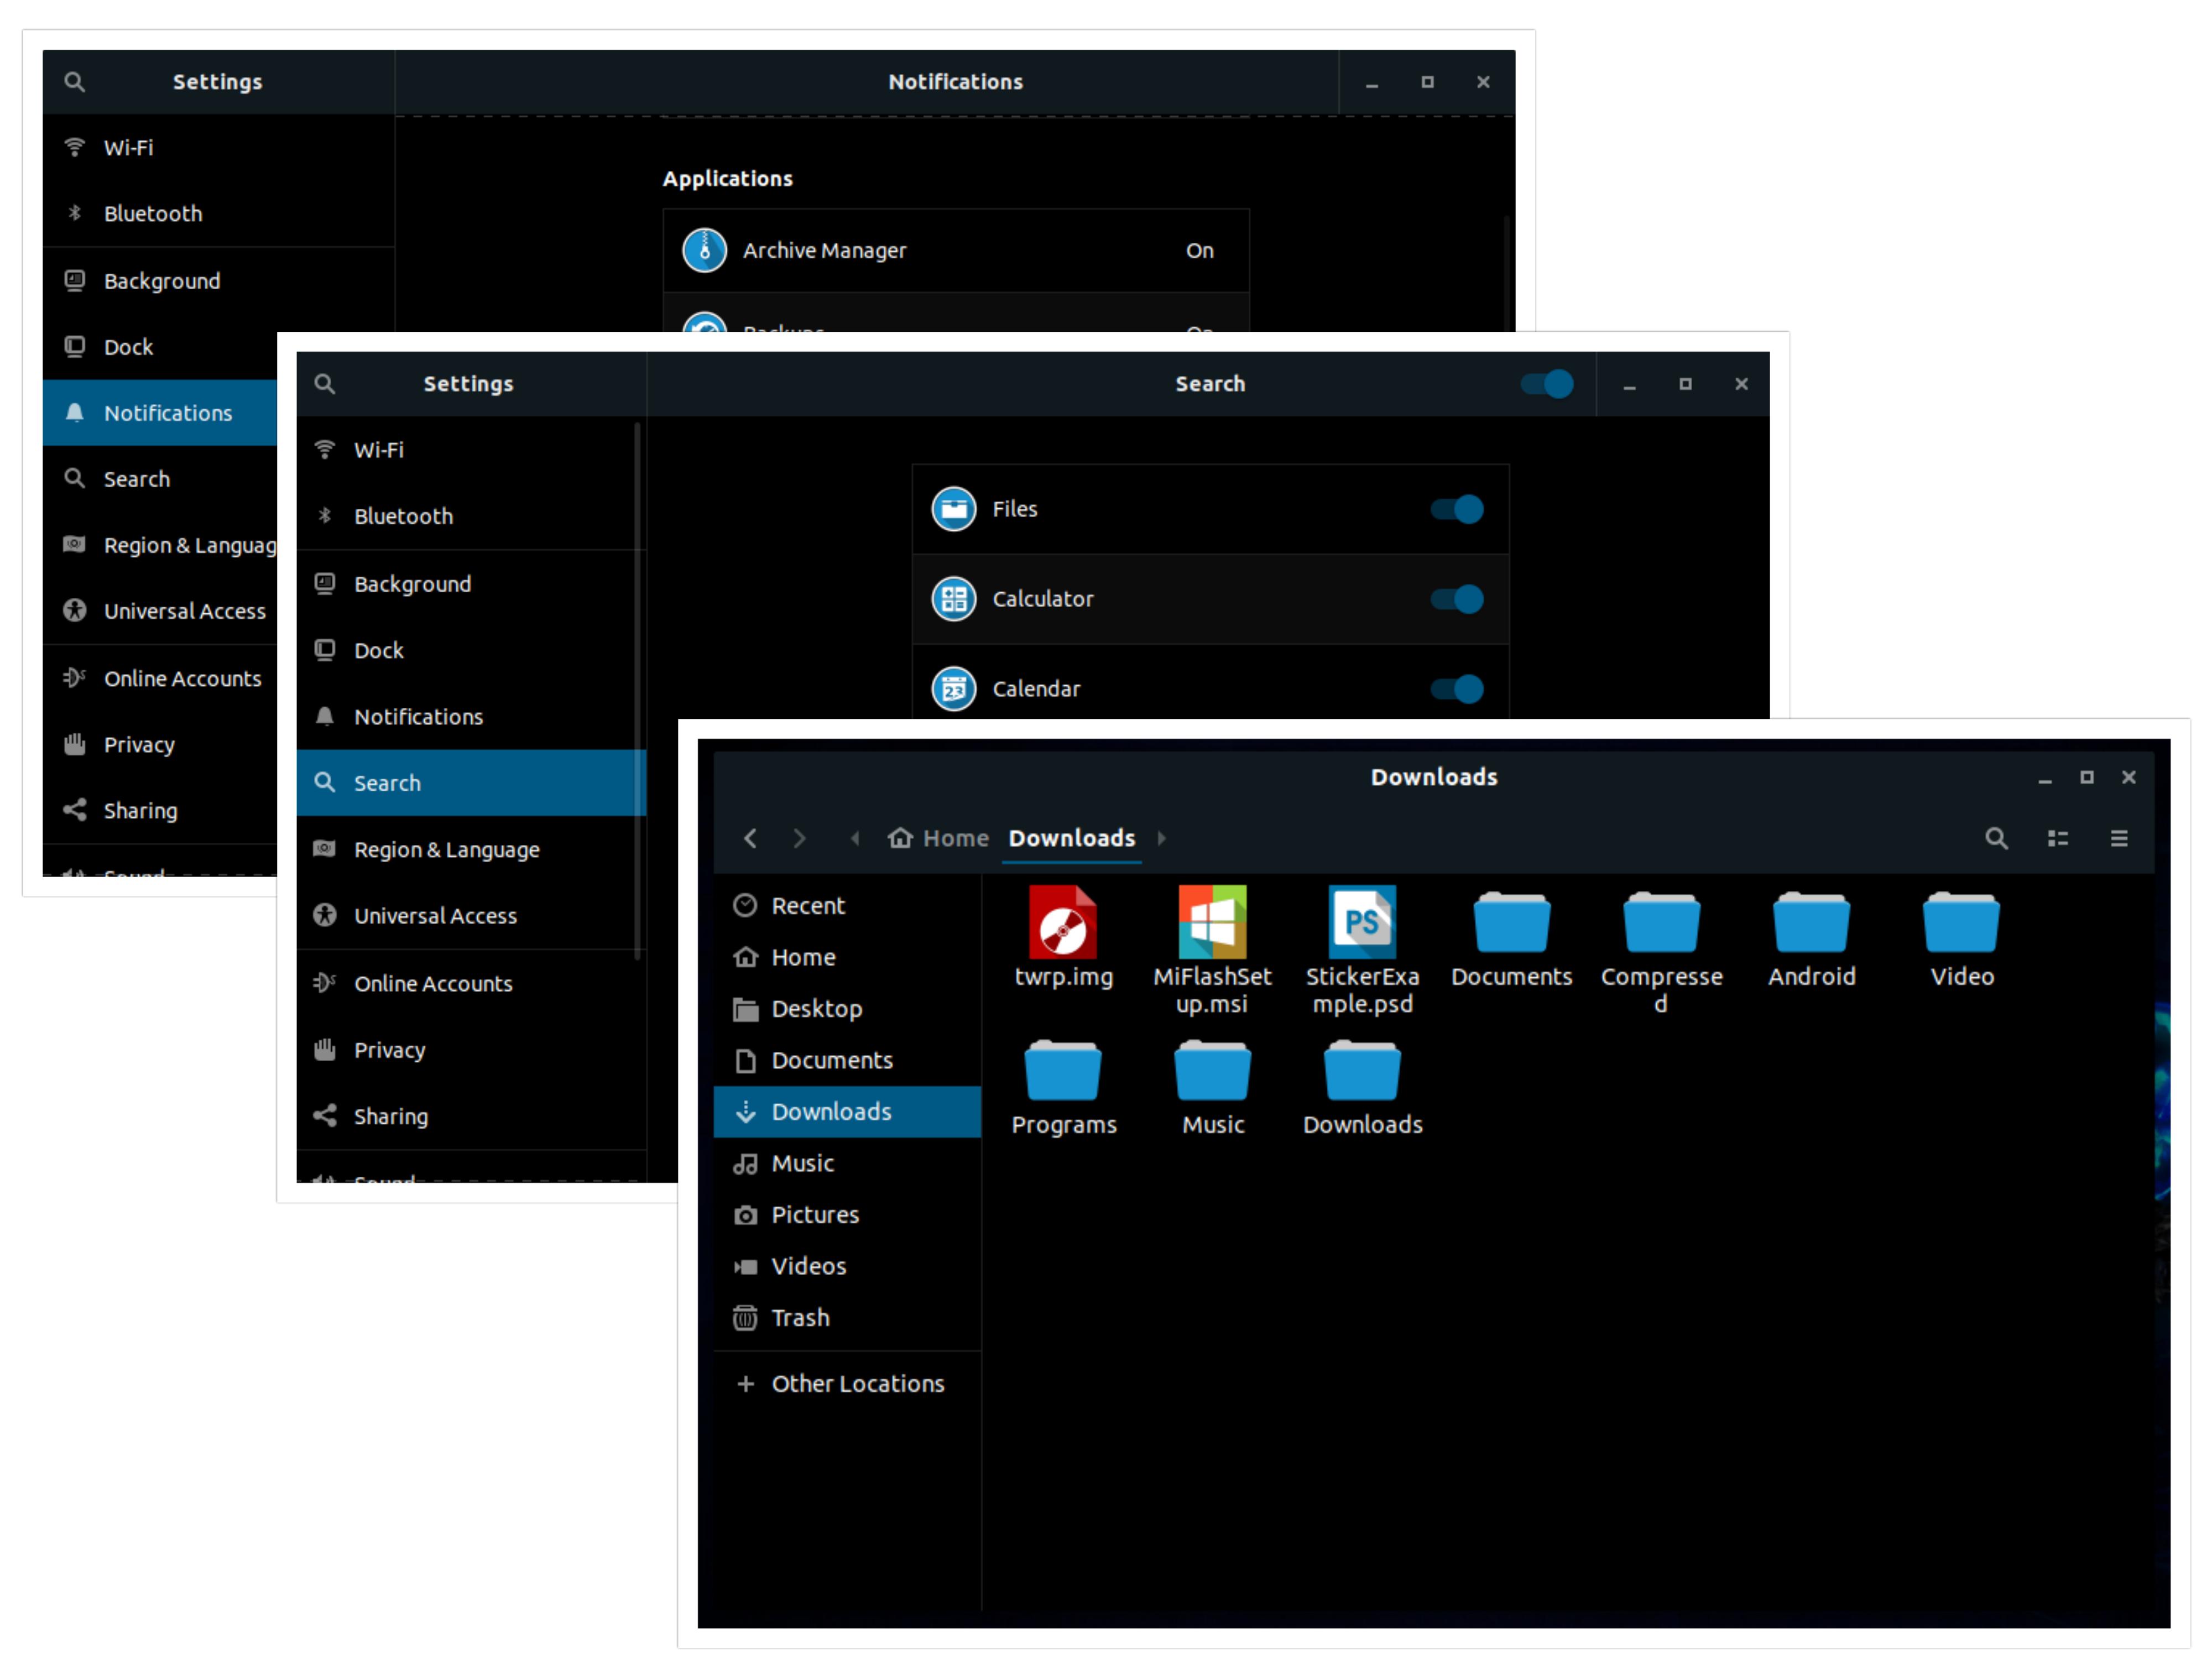The width and height of the screenshot is (2212, 1659).
Task: Click the left path bar scroll arrow
Action: coord(854,838)
